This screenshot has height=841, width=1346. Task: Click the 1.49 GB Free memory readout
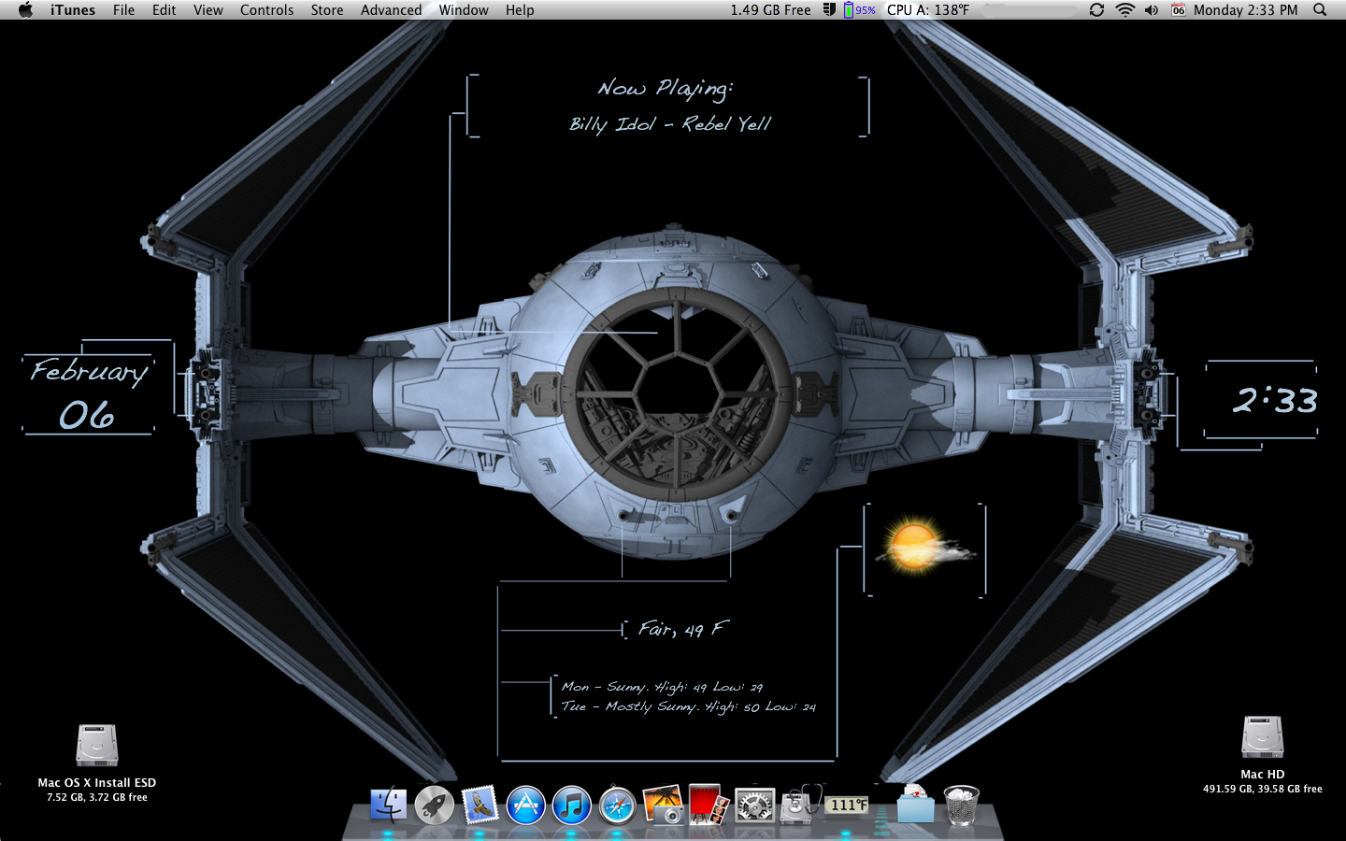pyautogui.click(x=770, y=9)
